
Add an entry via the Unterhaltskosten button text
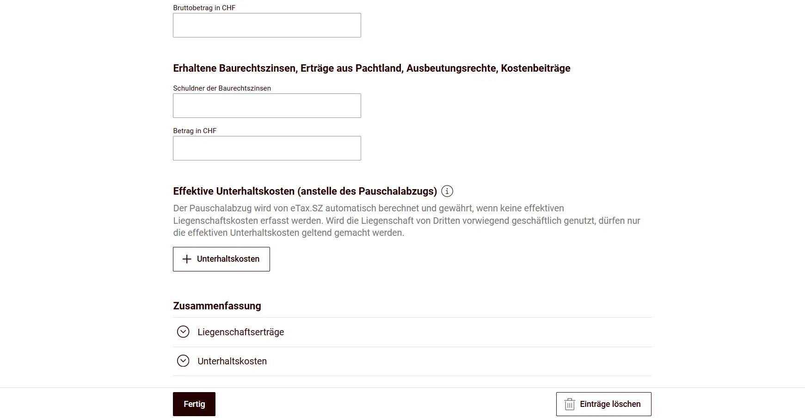click(228, 259)
